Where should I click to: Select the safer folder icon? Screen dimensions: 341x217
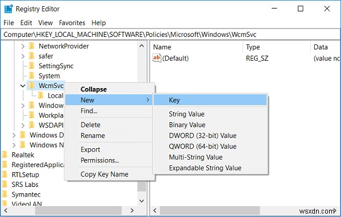32,56
